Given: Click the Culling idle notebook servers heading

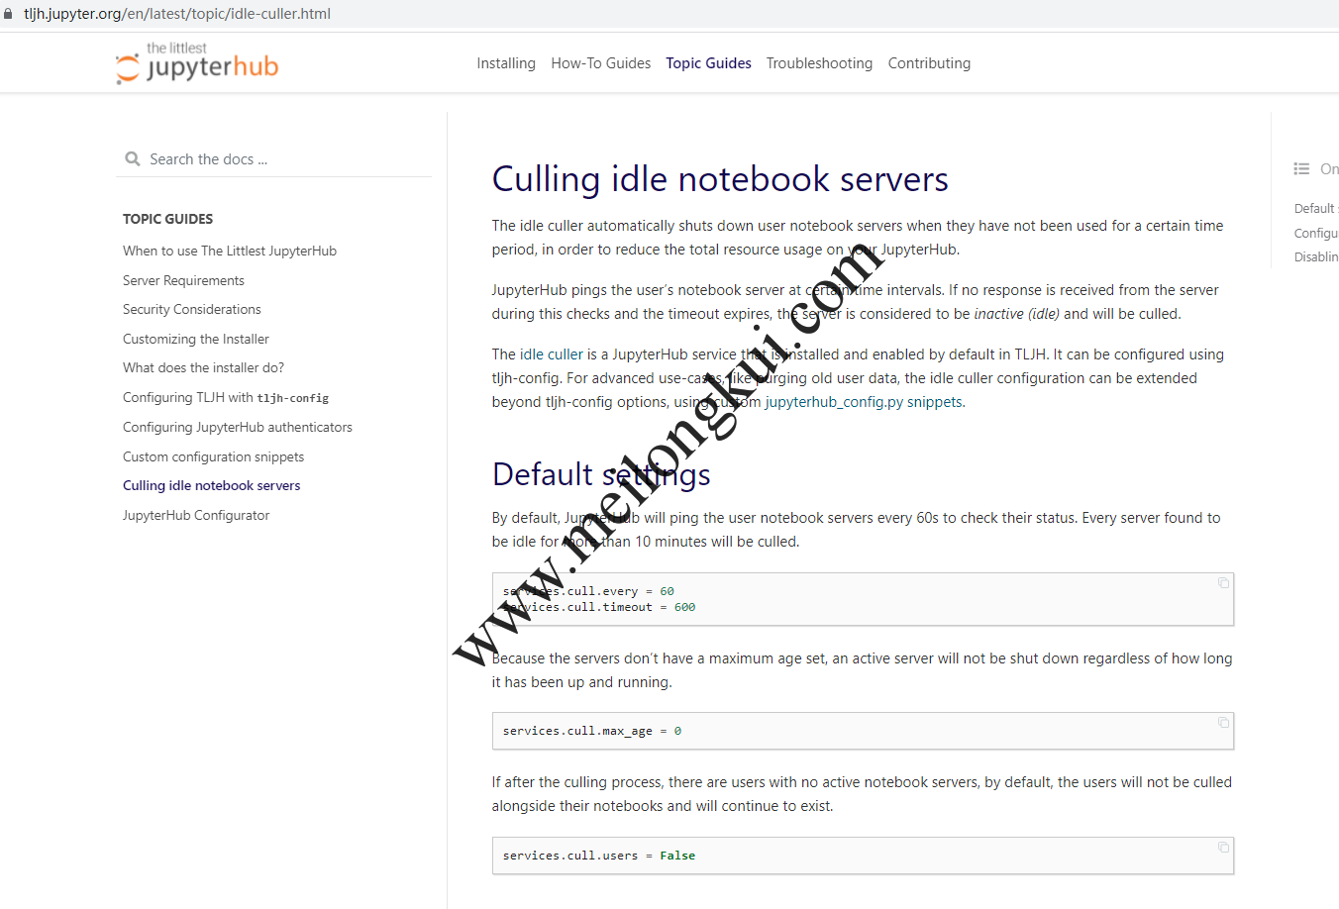Looking at the screenshot, I should click(720, 179).
